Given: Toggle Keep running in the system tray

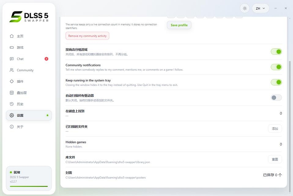Looking at the screenshot, I should click(x=276, y=82).
